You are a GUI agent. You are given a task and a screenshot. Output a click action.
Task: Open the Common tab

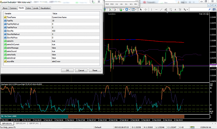click(x=13, y=8)
